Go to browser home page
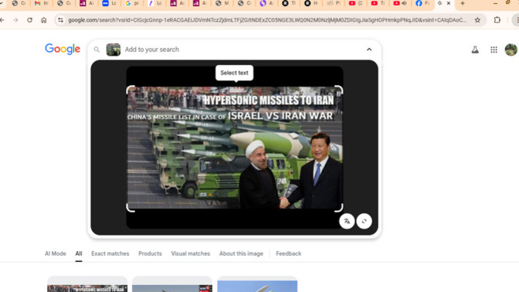 click(44, 20)
